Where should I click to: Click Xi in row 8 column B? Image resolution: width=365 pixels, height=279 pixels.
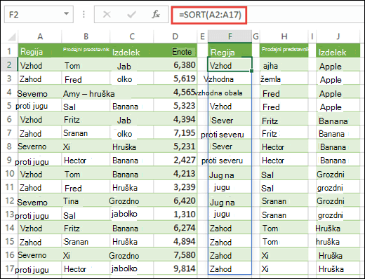[67, 147]
